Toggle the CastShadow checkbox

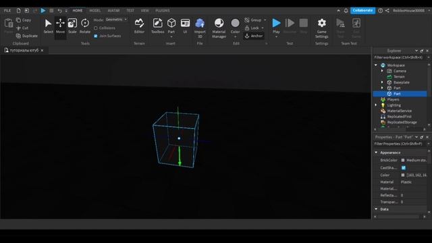point(404,168)
